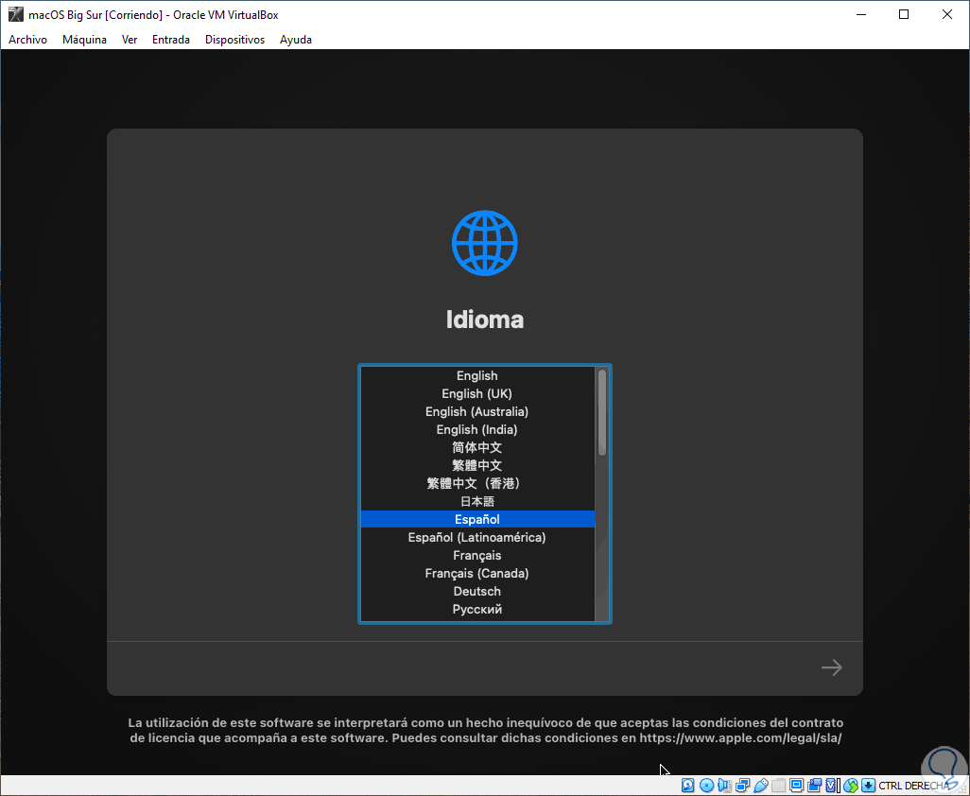Select the highlighted Español language
The height and width of the screenshot is (796, 970).
click(x=476, y=519)
